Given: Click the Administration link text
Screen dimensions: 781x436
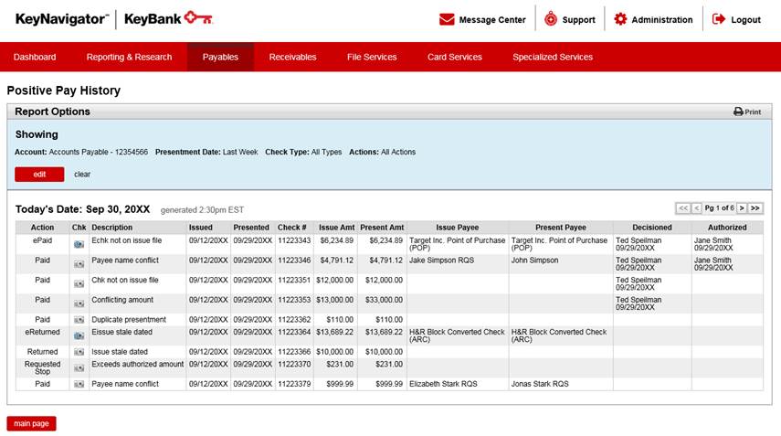Looking at the screenshot, I should coord(662,20).
